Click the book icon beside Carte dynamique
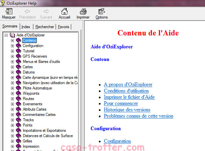 click(x=19, y=77)
